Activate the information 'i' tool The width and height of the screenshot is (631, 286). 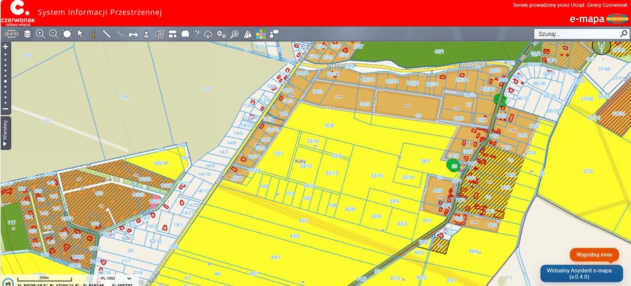pyautogui.click(x=93, y=34)
